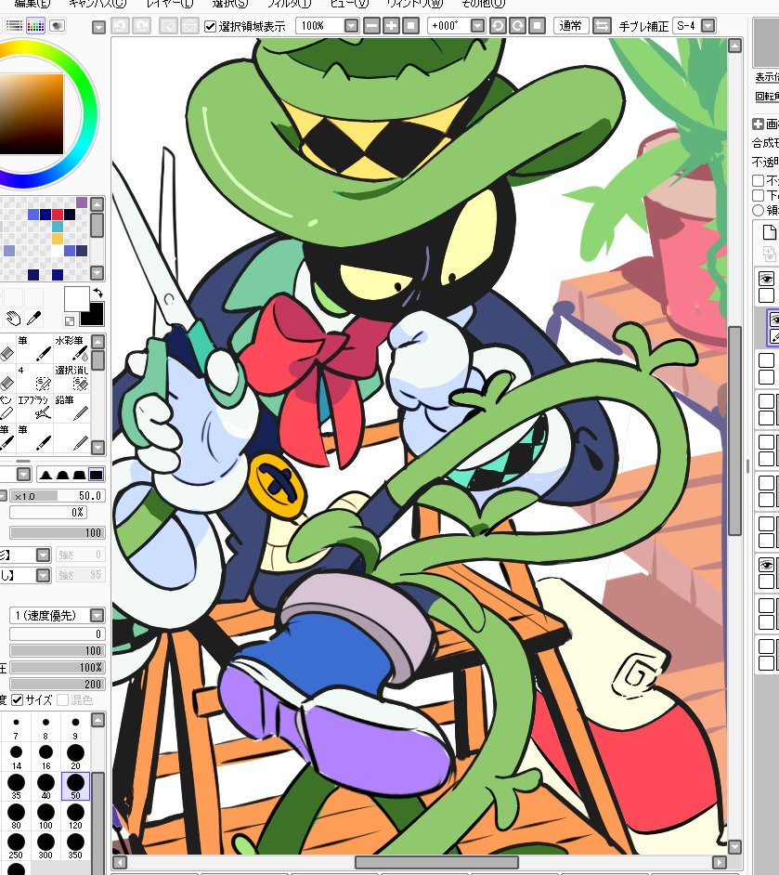
Task: Open the brush texture dropdown beside 強さ 95
Action: click(43, 575)
